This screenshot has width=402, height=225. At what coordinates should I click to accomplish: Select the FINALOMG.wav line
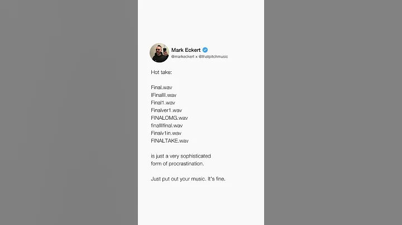coord(169,118)
